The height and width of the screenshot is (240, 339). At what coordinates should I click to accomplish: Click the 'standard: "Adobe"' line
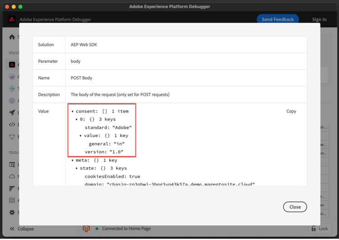coord(108,127)
